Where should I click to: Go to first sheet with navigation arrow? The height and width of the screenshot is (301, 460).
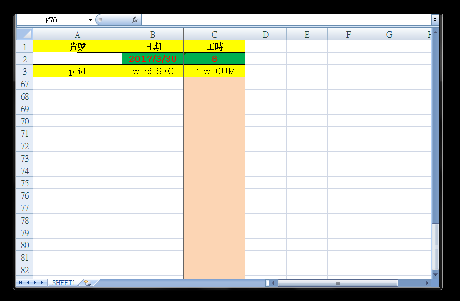click(x=21, y=283)
